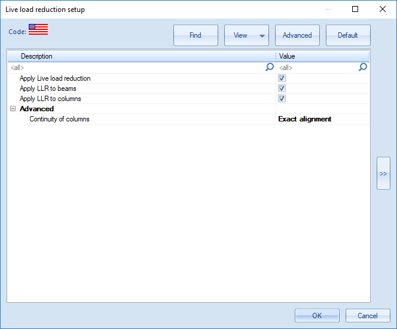Click the Description filter input field
This screenshot has width=397, height=329.
[x=136, y=68]
